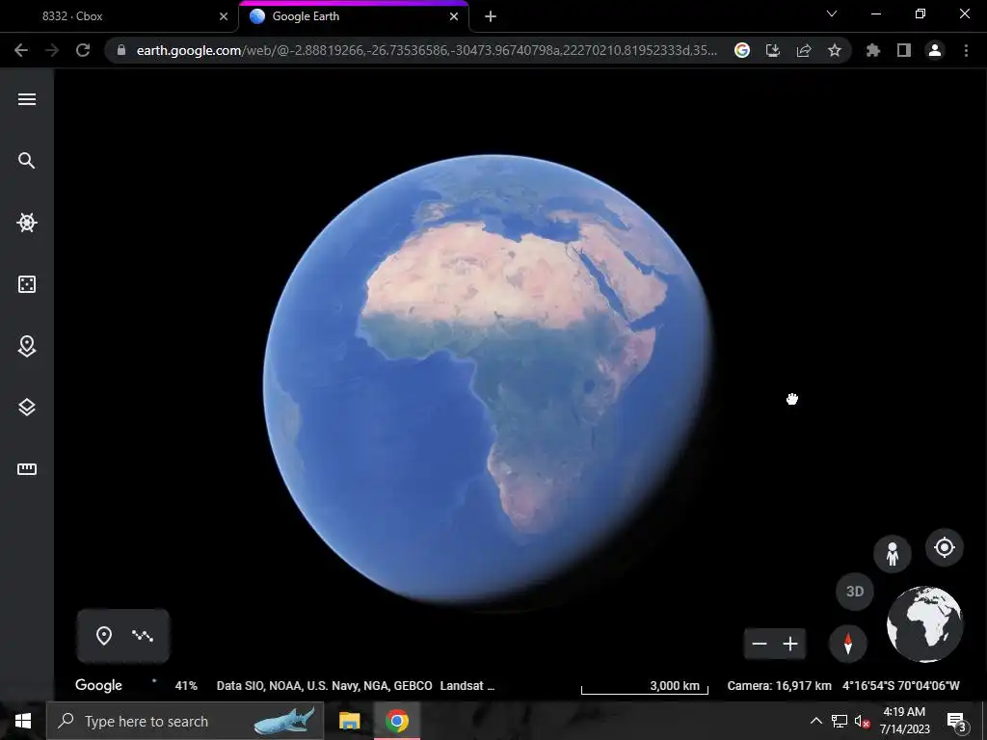Open Map Style layers icon
Image resolution: width=987 pixels, height=740 pixels.
26,408
